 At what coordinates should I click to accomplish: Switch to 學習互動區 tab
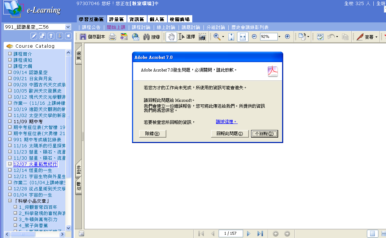click(x=91, y=19)
